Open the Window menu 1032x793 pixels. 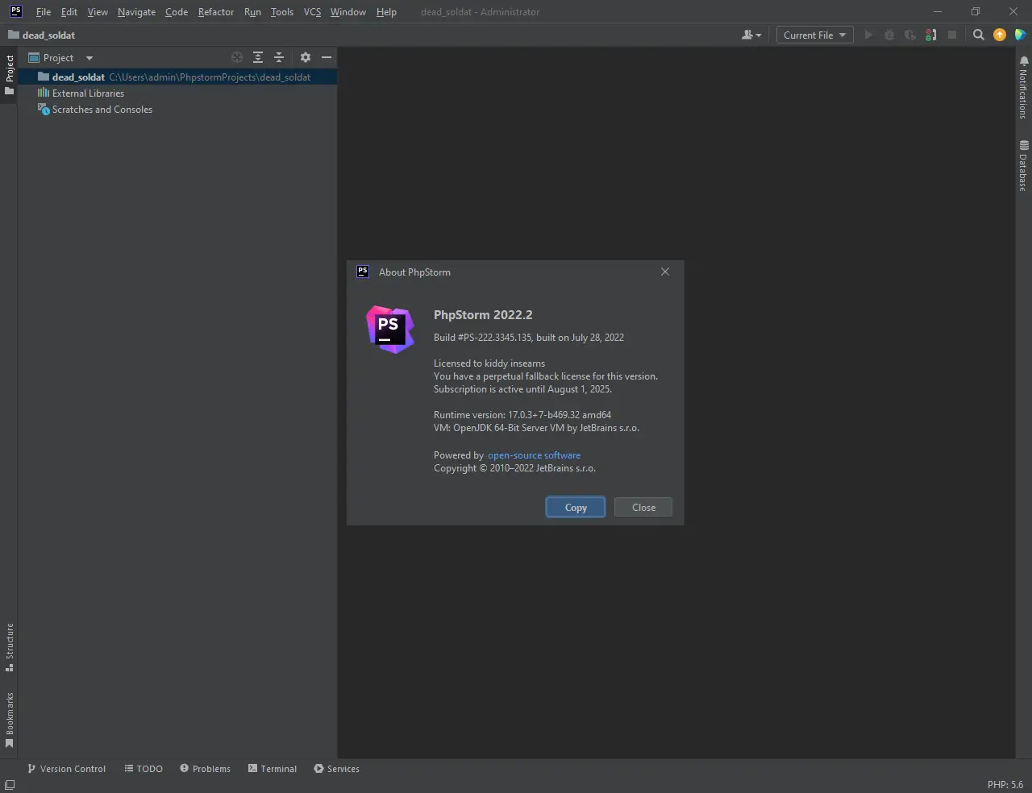pyautogui.click(x=348, y=12)
